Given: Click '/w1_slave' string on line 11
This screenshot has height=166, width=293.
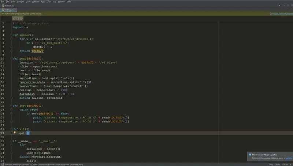Looking at the screenshot, I should click(108, 63).
